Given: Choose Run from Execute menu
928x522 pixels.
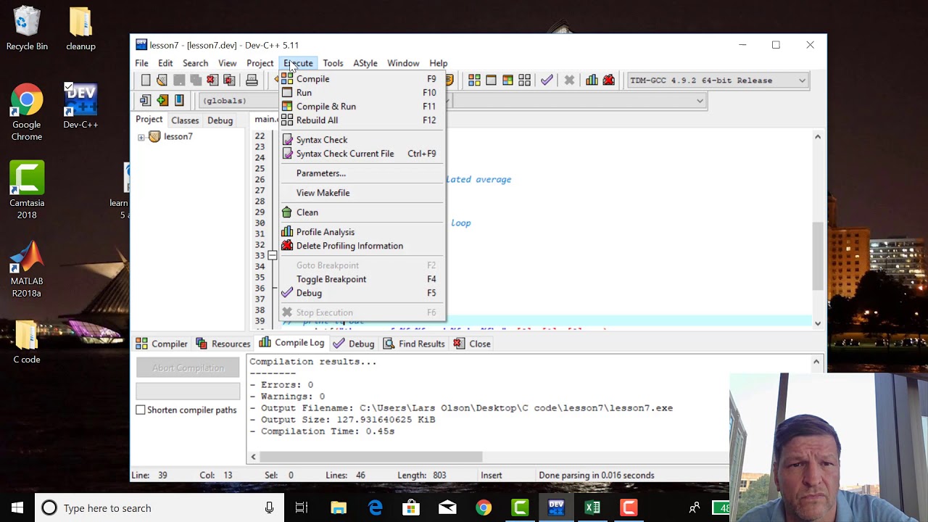Looking at the screenshot, I should pyautogui.click(x=362, y=93).
